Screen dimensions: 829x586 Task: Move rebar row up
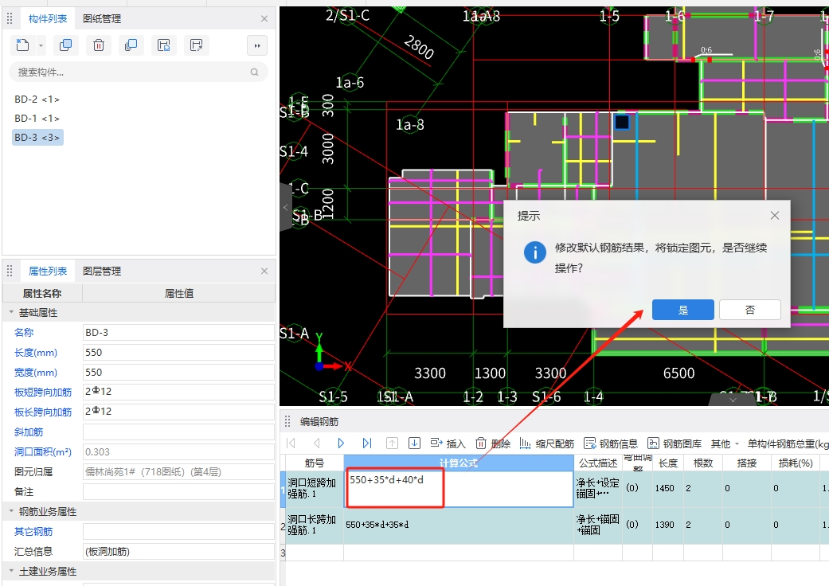(392, 443)
